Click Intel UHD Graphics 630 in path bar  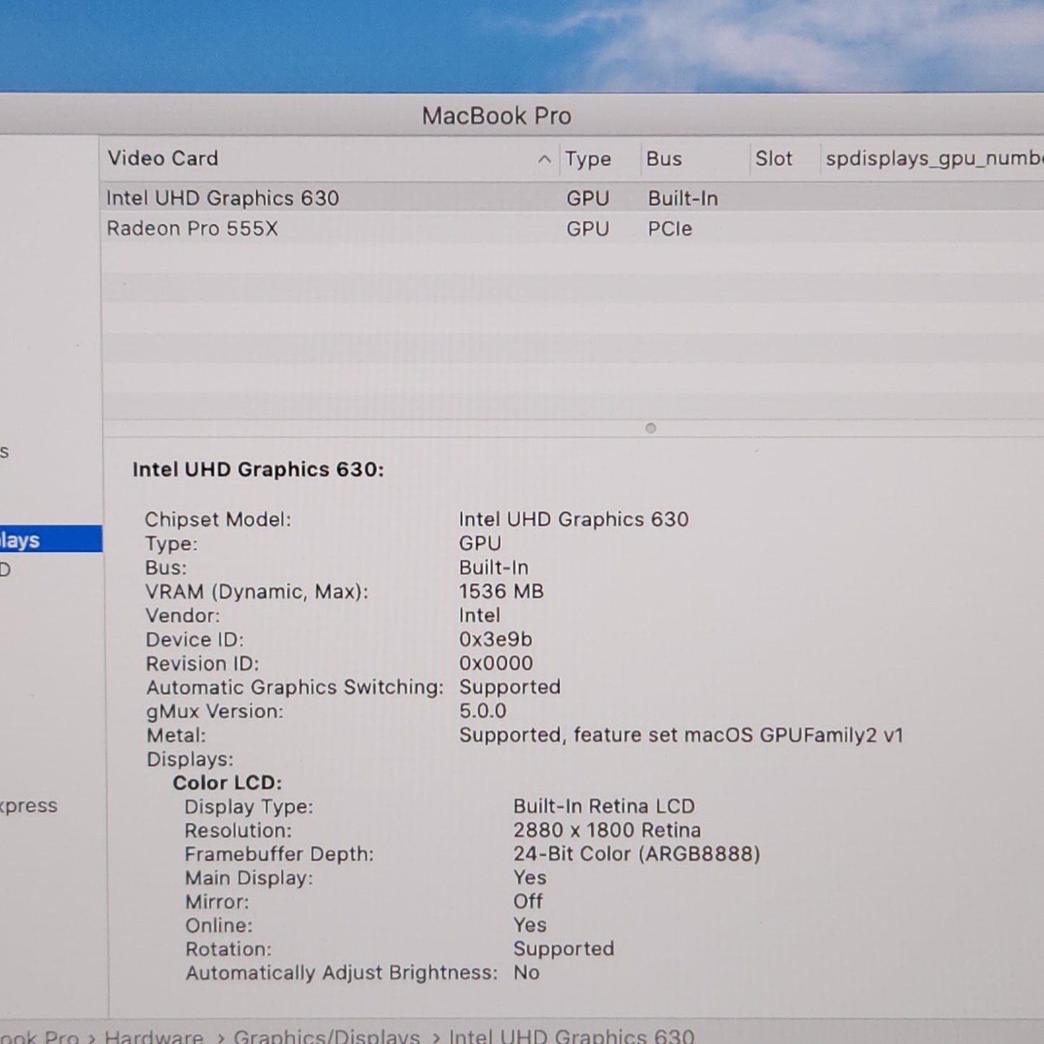[x=571, y=1037]
